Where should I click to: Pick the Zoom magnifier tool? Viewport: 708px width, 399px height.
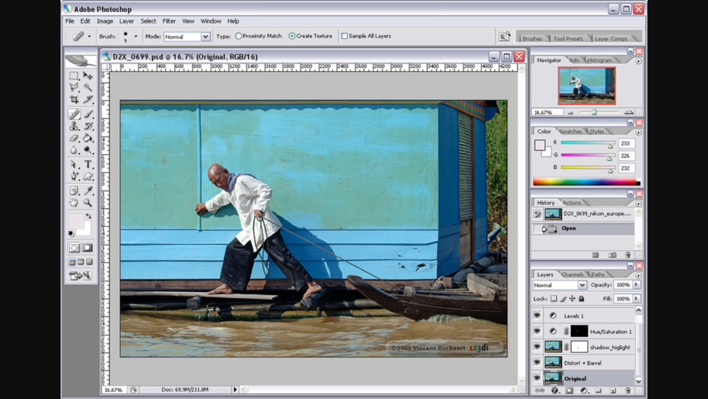[88, 203]
